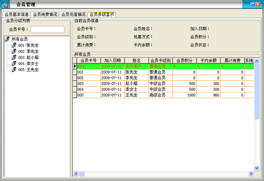Click the icon beside 003:赵小姐
Viewport: 264px width, 181px height.
14,57
